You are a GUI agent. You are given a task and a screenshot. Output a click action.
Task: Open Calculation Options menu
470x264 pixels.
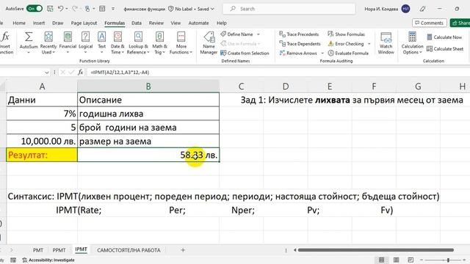pyautogui.click(x=412, y=43)
